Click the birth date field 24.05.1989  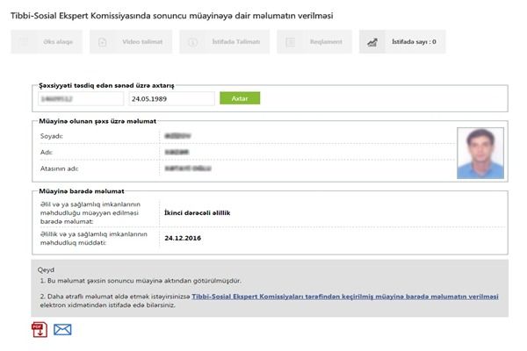coord(172,99)
